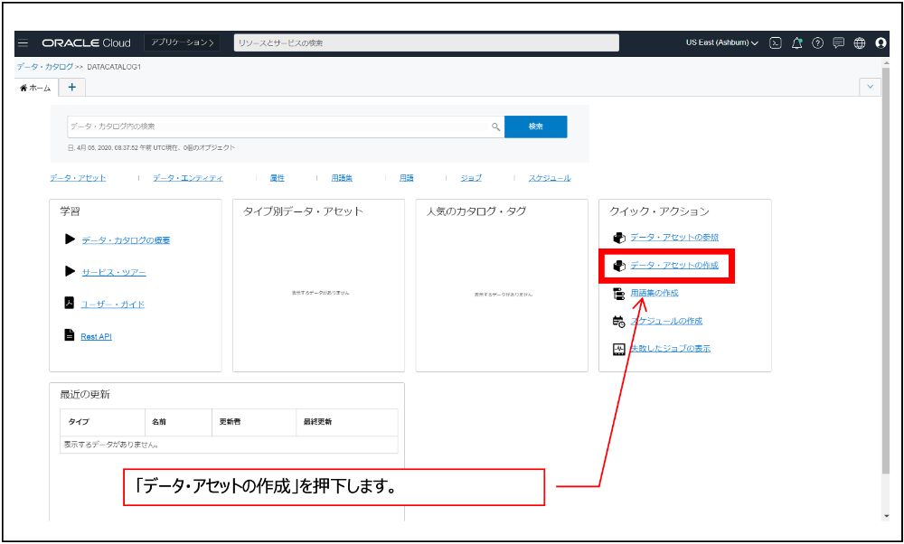Click 失敗したジョブの表示 quick action
Image resolution: width=904 pixels, height=544 pixels.
pos(670,349)
